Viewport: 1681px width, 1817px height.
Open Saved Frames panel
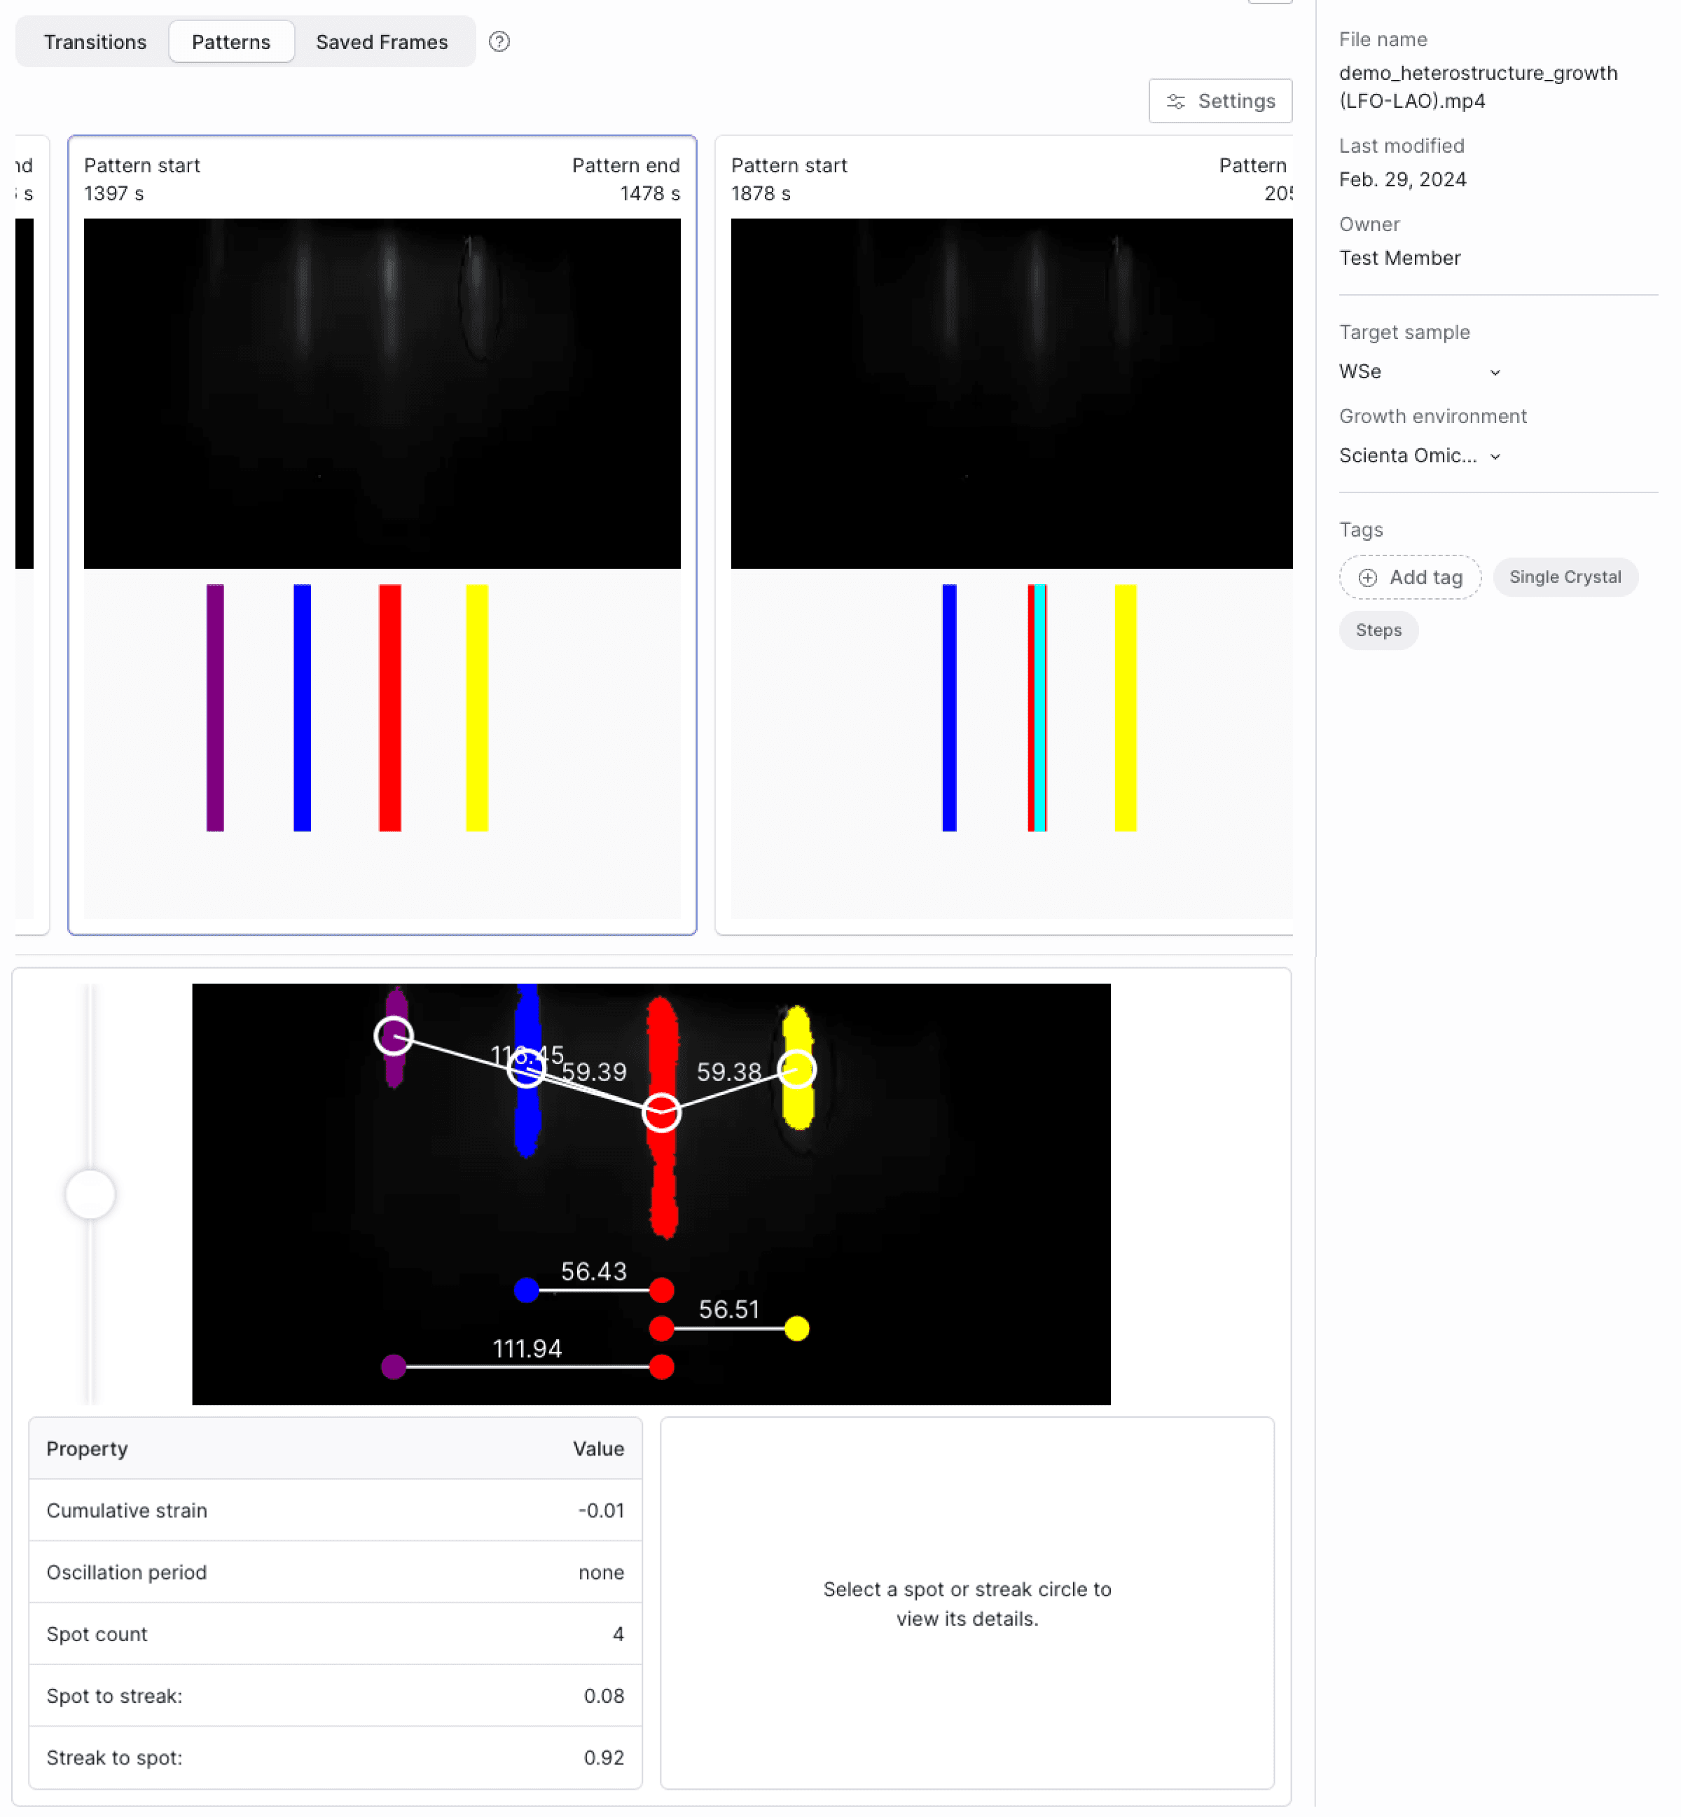tap(382, 41)
